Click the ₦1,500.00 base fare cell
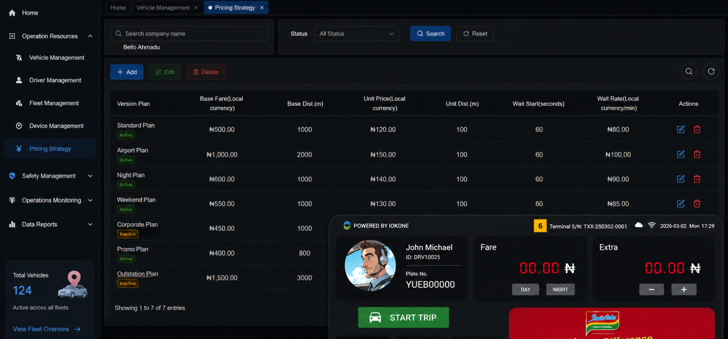The width and height of the screenshot is (728, 339). (222, 278)
